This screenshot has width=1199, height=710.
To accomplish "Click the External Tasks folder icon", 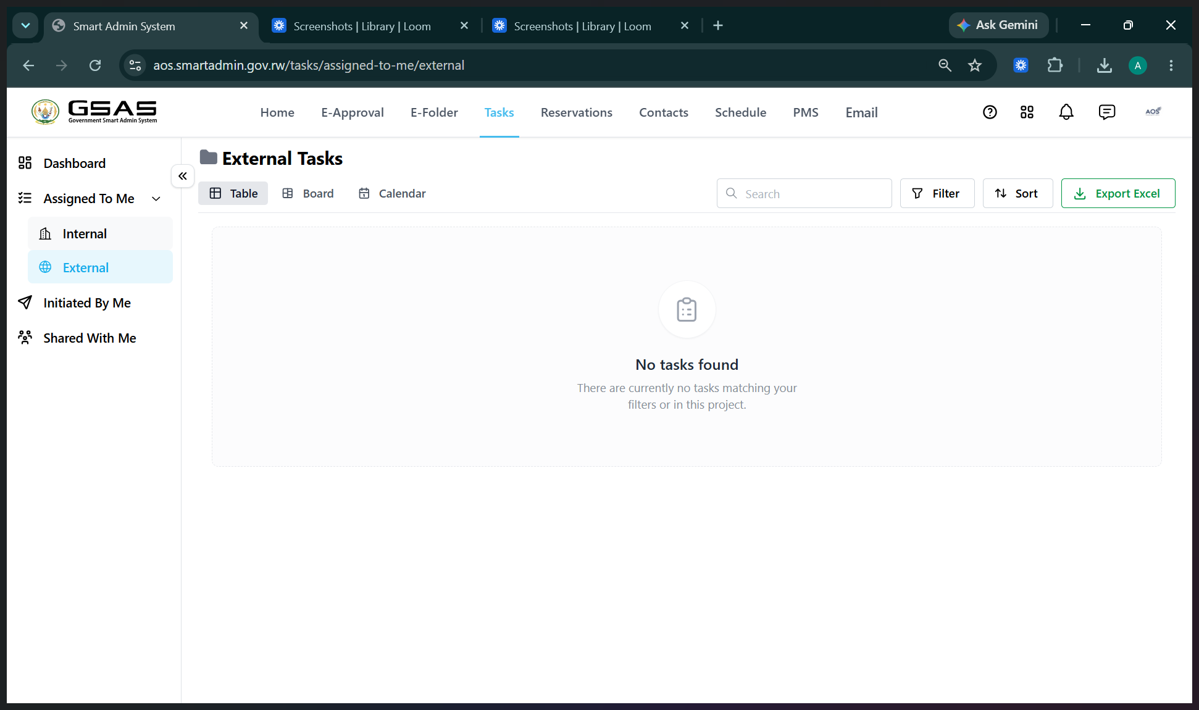I will tap(208, 157).
